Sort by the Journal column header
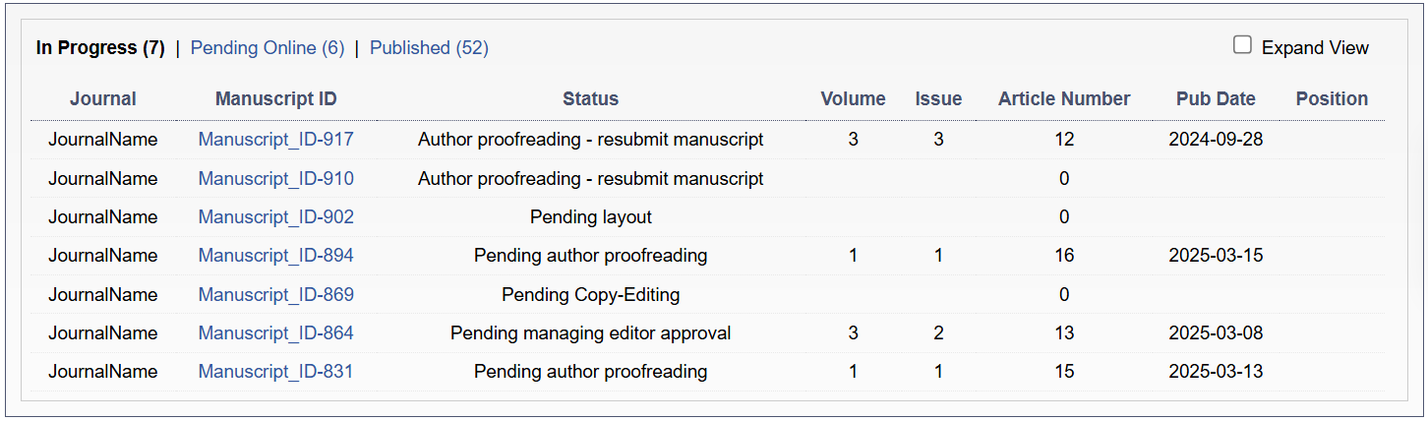Image resolution: width=1428 pixels, height=421 pixels. pyautogui.click(x=103, y=98)
